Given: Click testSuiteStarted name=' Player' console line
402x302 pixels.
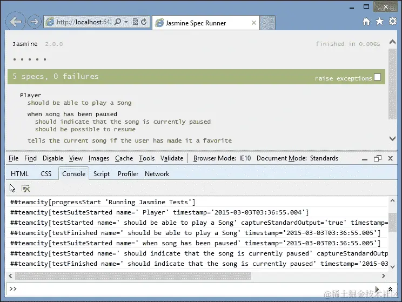Looking at the screenshot, I should pyautogui.click(x=159, y=212).
